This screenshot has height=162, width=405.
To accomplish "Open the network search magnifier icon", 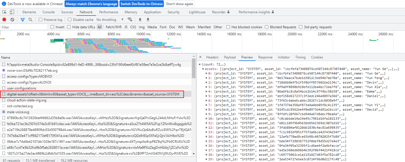I will pyautogui.click(x=30, y=19).
